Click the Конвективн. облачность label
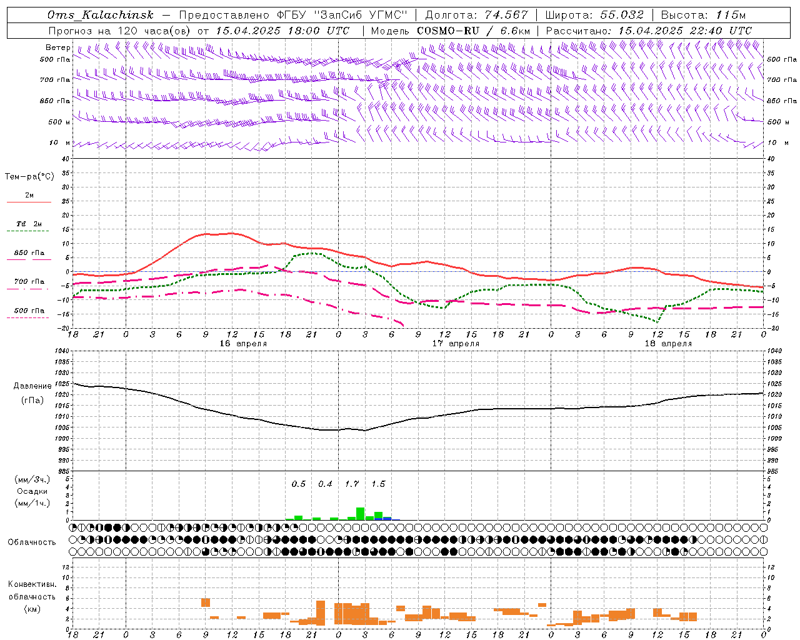 (x=32, y=591)
